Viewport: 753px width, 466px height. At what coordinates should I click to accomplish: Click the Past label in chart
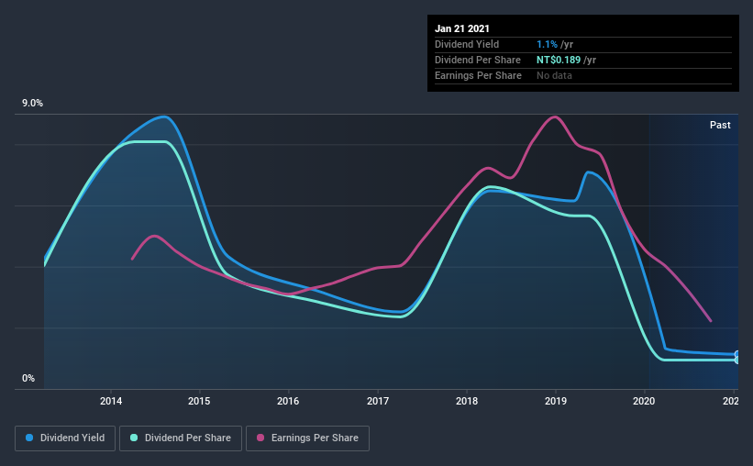pos(720,125)
